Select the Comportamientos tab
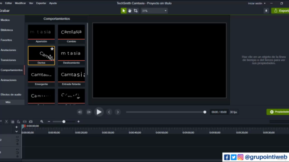289x162 pixels. click(x=11, y=70)
